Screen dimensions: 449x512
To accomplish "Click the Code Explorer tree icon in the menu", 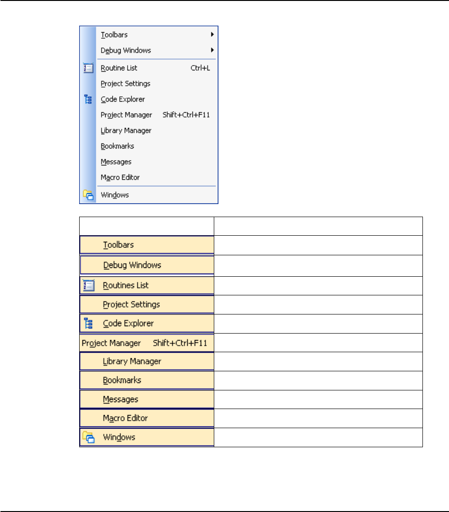I will point(88,99).
